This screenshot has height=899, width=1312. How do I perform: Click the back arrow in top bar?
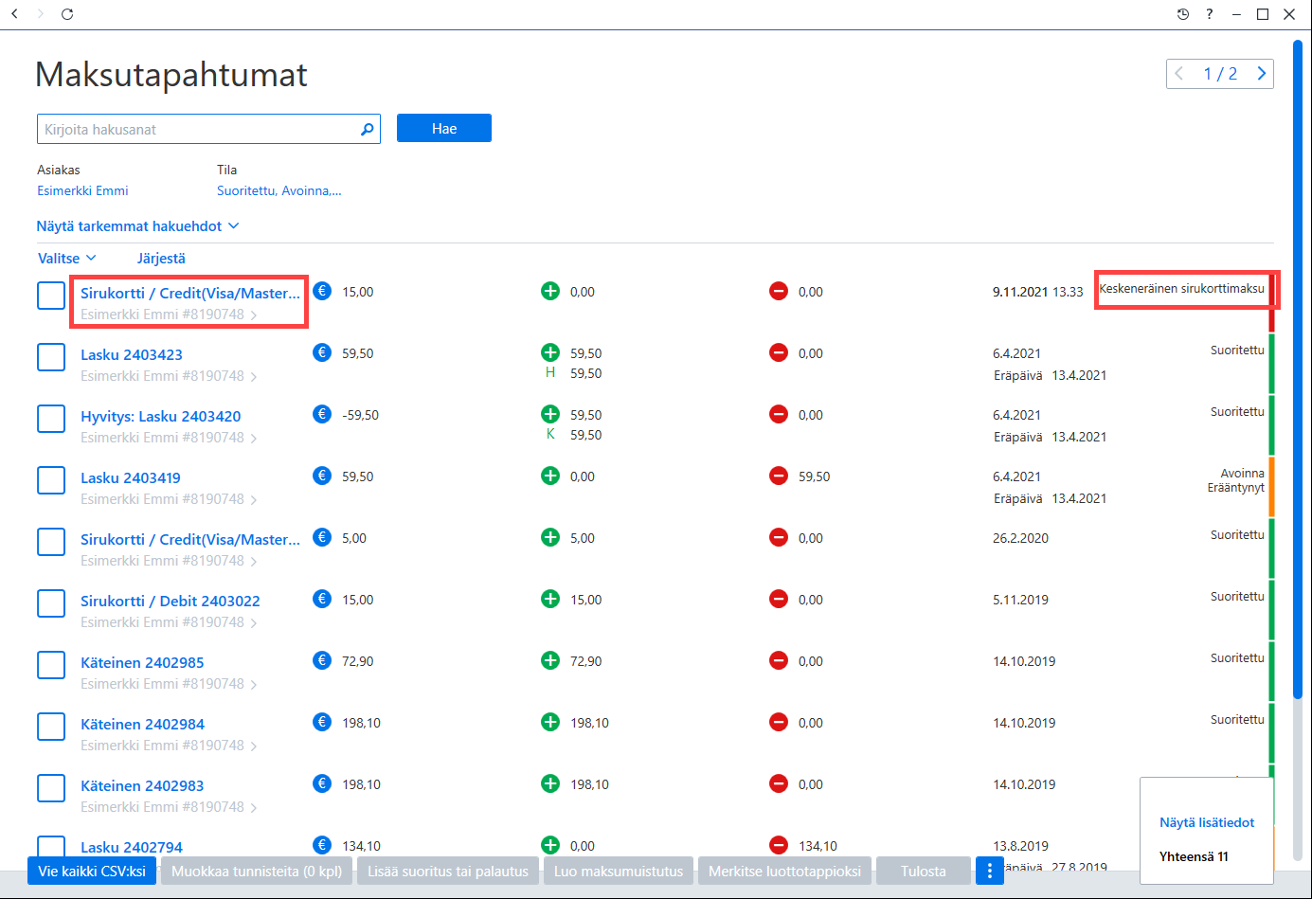click(x=14, y=14)
